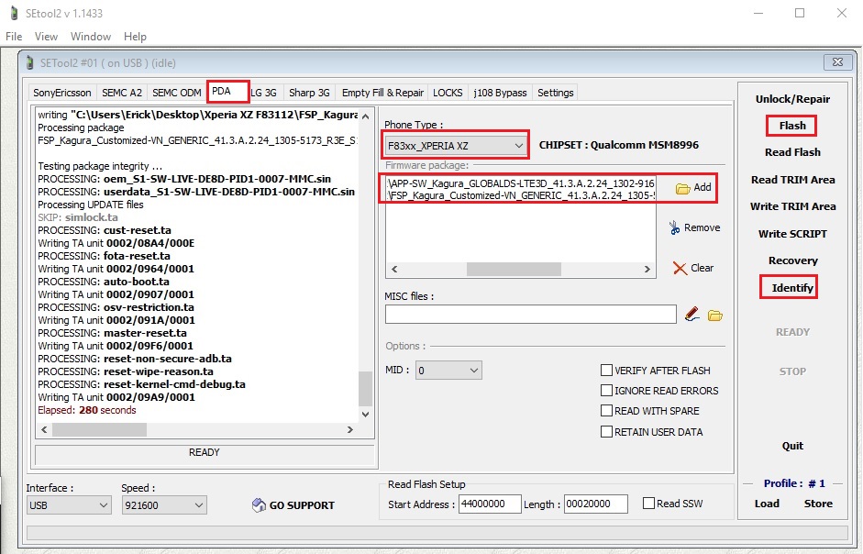This screenshot has width=863, height=554.
Task: Click log line 'PROCESSING: master-reset.ta'
Action: (112, 333)
